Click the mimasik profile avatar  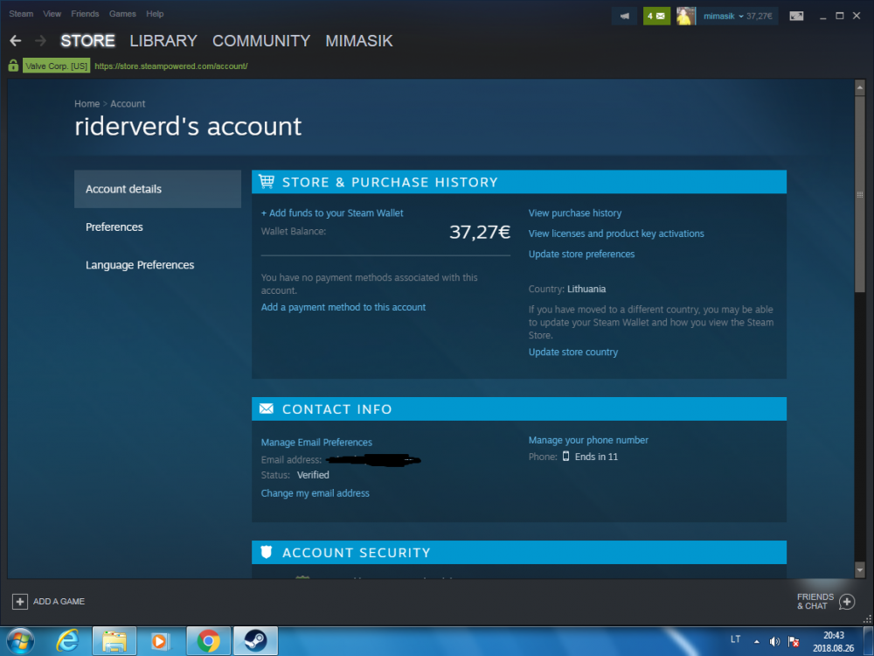(685, 16)
